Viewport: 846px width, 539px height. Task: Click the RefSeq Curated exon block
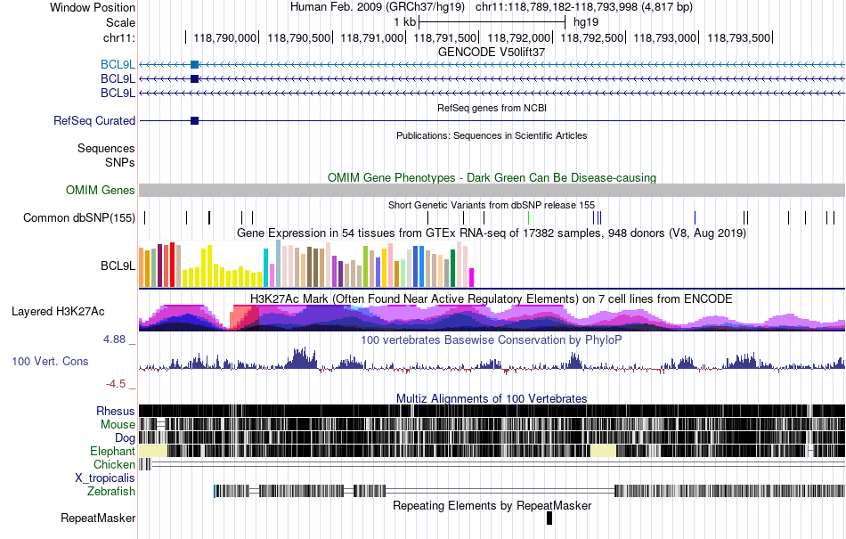195,121
